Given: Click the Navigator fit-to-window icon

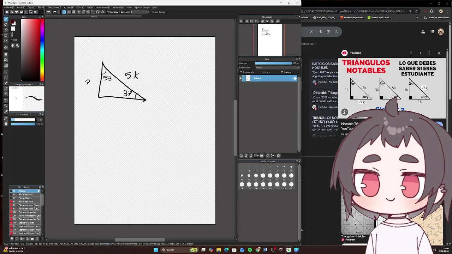Looking at the screenshot, I should [251, 21].
